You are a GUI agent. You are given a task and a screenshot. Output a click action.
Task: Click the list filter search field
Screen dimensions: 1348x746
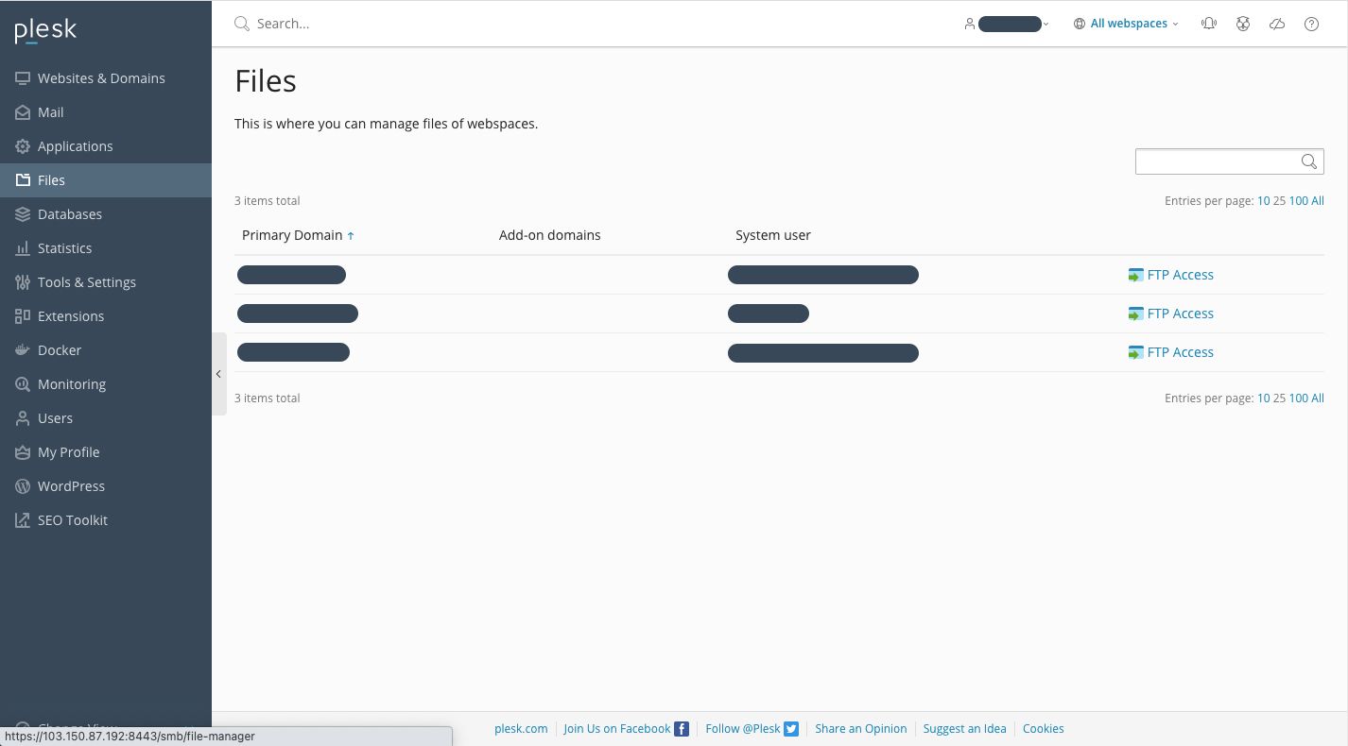[1216, 161]
